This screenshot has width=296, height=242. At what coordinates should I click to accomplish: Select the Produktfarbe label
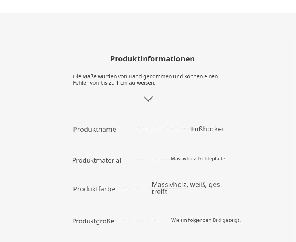click(x=94, y=189)
